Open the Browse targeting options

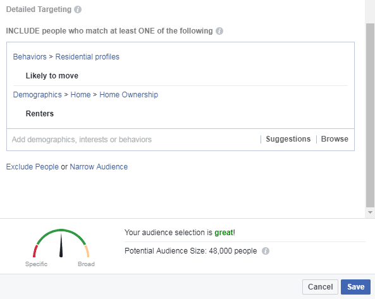click(x=335, y=139)
